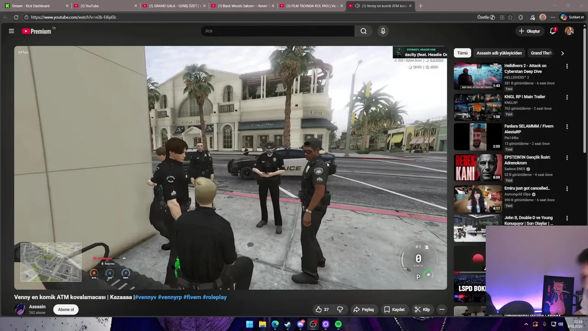This screenshot has width=588, height=331.
Task: Open options for EPSTEIN'IN Gençlik İksiri video
Action: pos(567,158)
